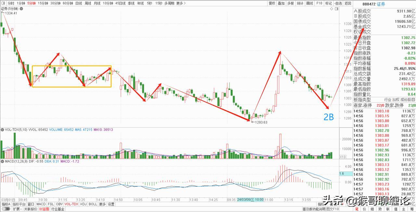This screenshot has height=212, width=416.
Task: Select the 1分钟 period
Action: point(21,3)
